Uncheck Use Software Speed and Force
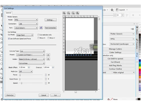 pos(9,39)
